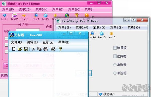Click the test3 arrow icon in pink window
Viewport: 151px width, 97px height.
click(x=24, y=15)
